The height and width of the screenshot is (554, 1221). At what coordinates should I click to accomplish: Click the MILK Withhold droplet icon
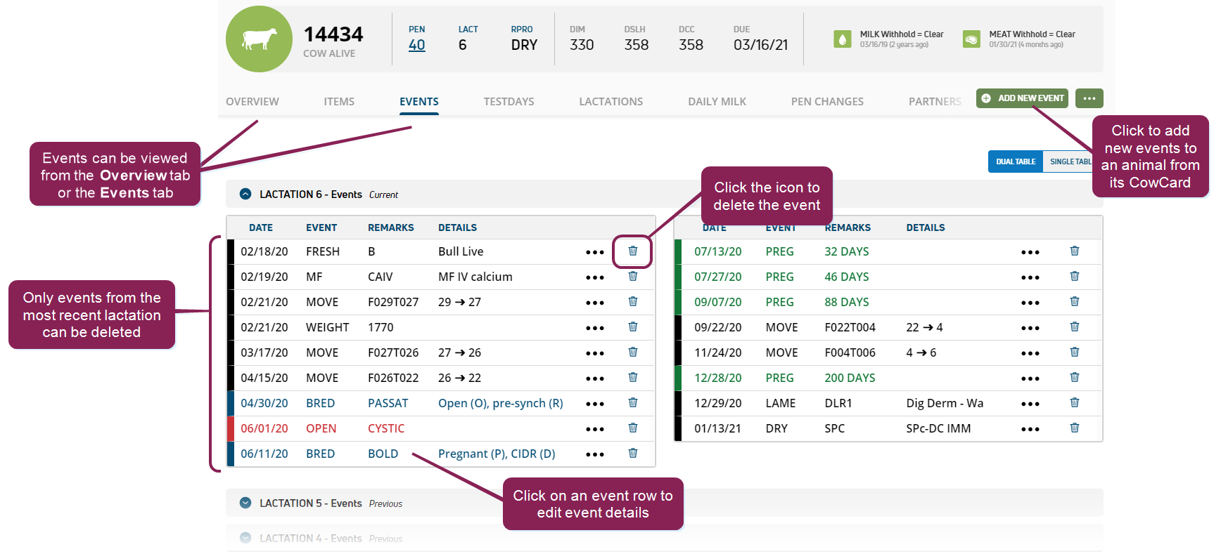(x=842, y=39)
